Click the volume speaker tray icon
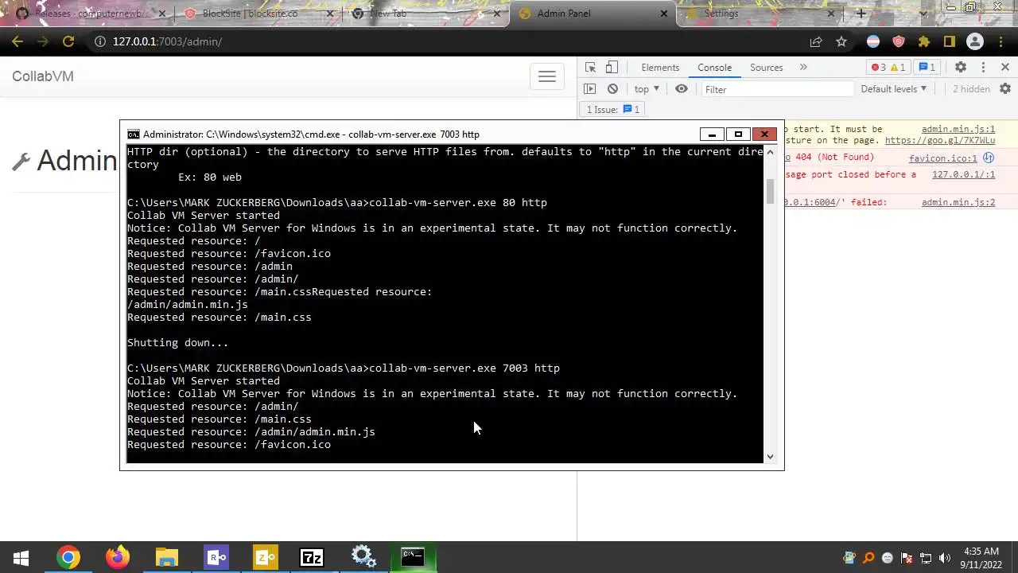Viewport: 1018px width, 573px height. pos(945,558)
